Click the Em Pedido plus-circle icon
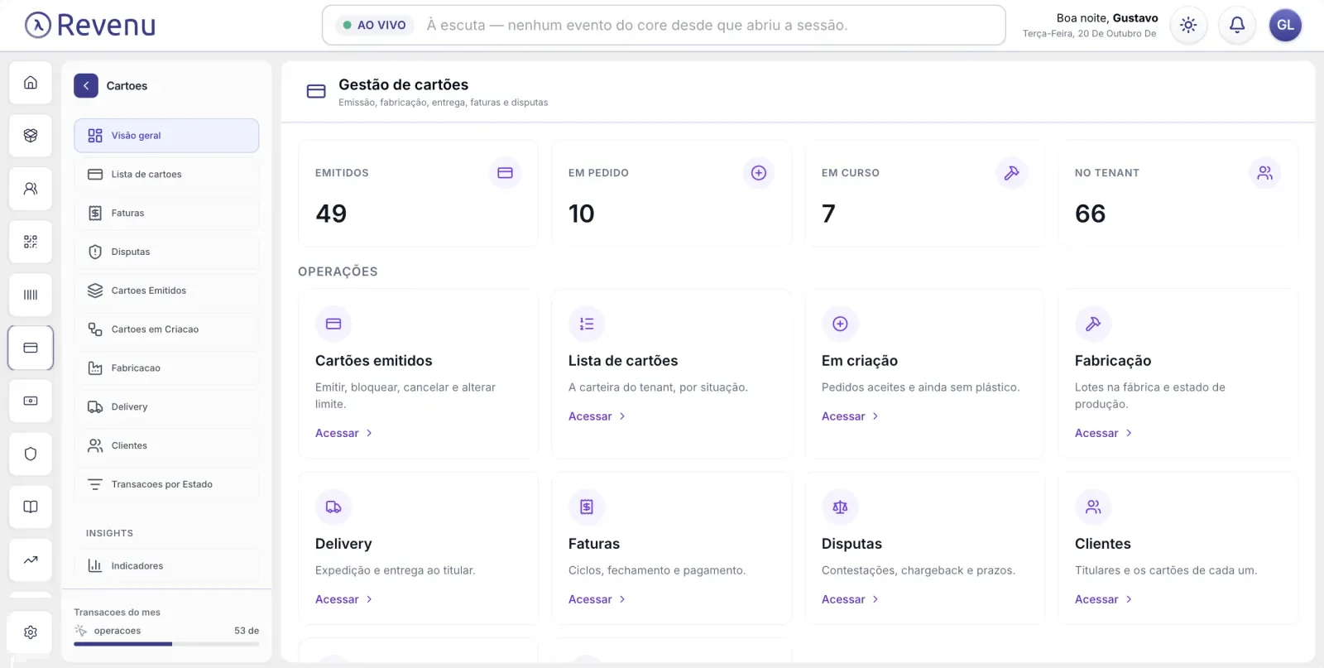Image resolution: width=1324 pixels, height=668 pixels. 759,173
